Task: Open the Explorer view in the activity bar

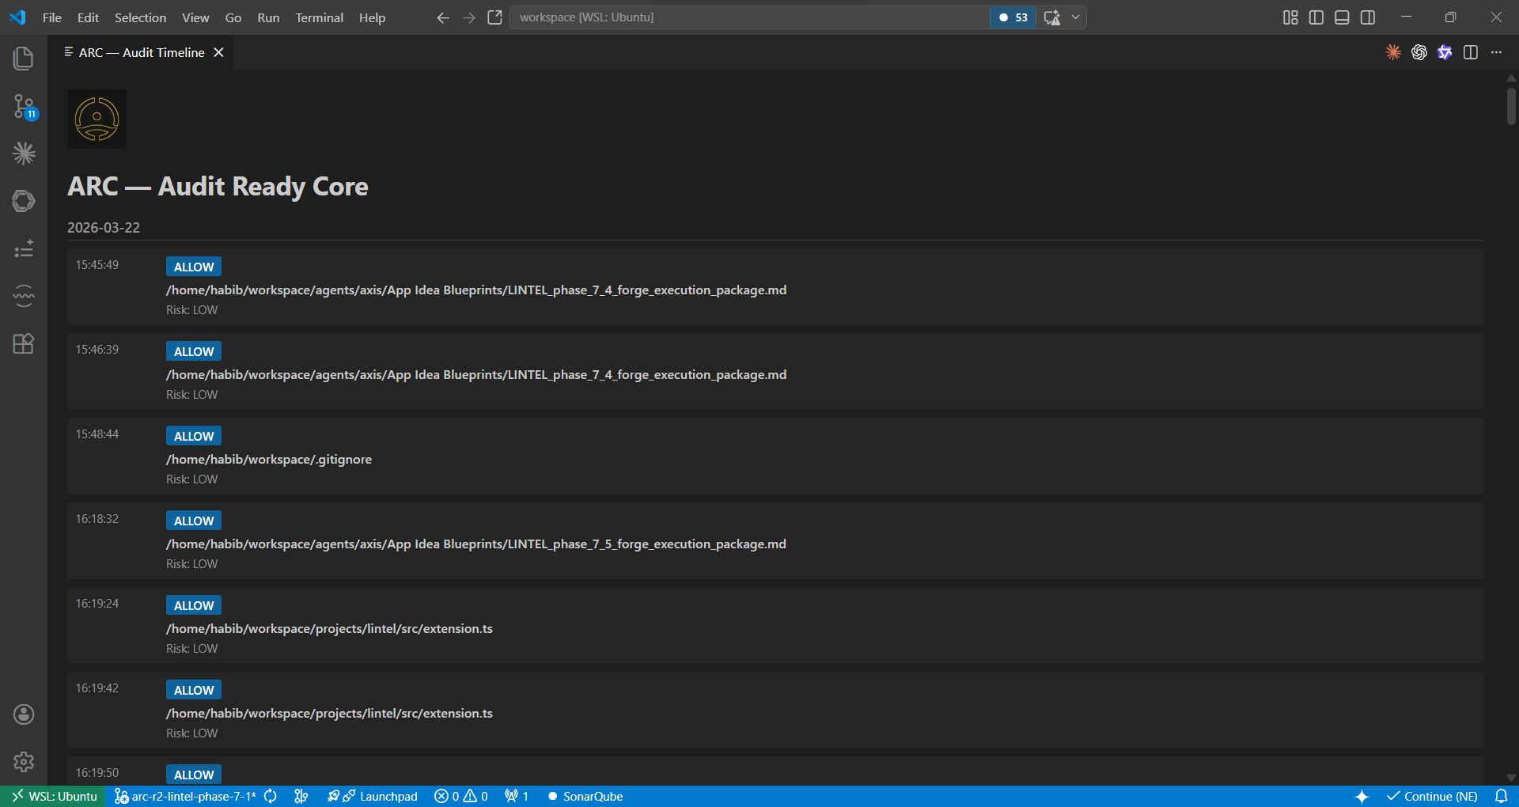Action: (23, 58)
